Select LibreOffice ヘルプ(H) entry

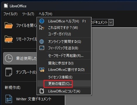tap(64, 21)
